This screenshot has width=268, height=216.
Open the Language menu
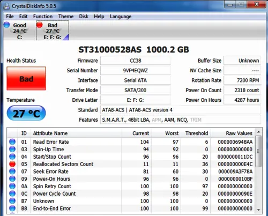(121, 17)
